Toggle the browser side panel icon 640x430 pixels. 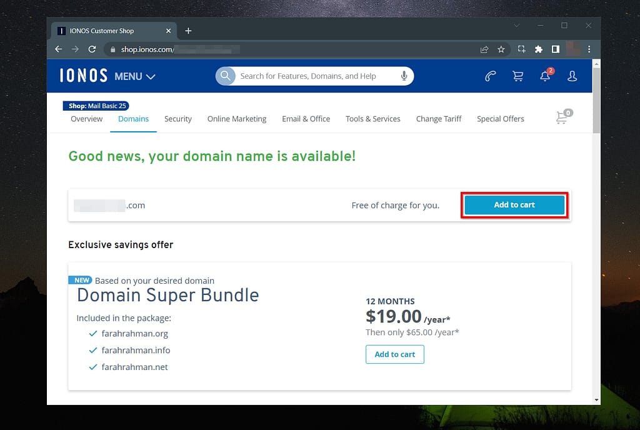click(556, 49)
